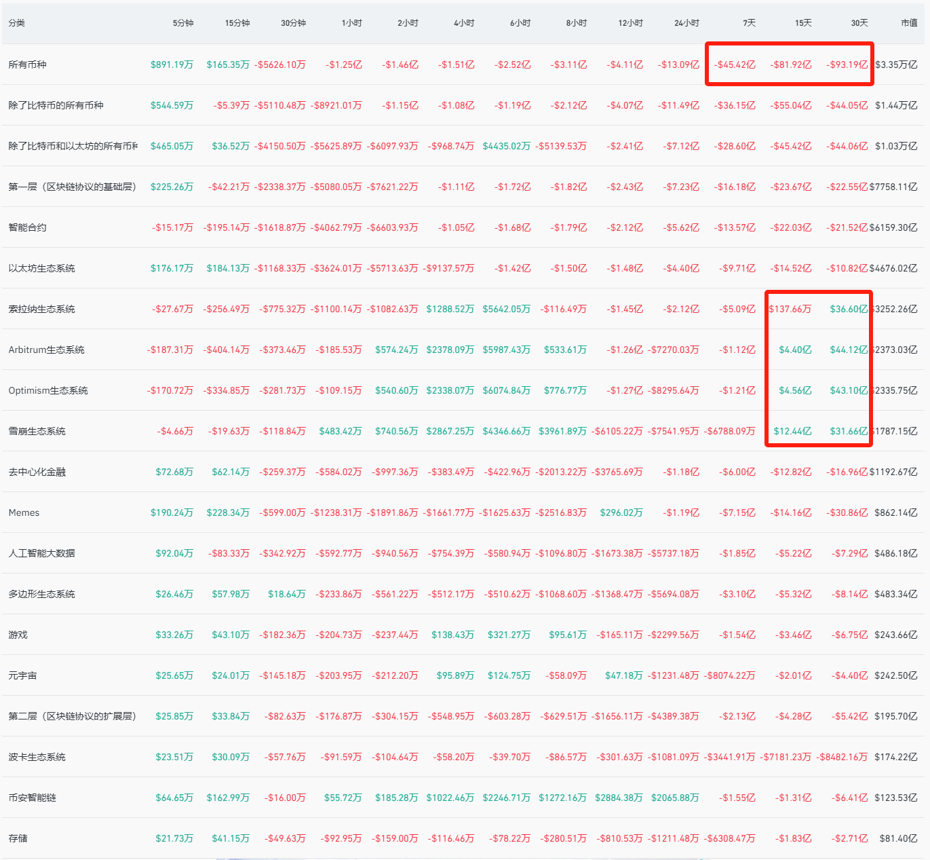Open the 以太坊生态系统 category
The image size is (930, 860).
click(41, 268)
